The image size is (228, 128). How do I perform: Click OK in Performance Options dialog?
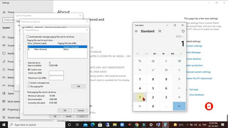tap(55, 116)
